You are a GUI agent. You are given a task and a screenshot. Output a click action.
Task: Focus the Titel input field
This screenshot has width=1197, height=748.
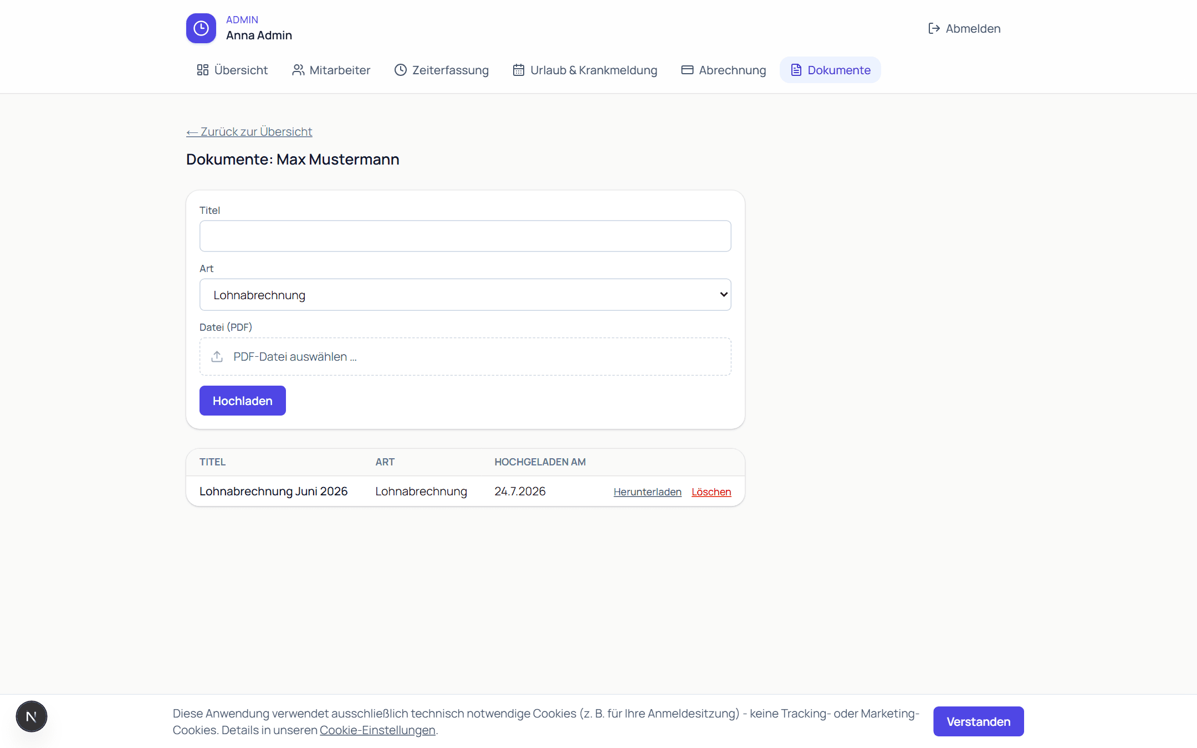click(465, 236)
